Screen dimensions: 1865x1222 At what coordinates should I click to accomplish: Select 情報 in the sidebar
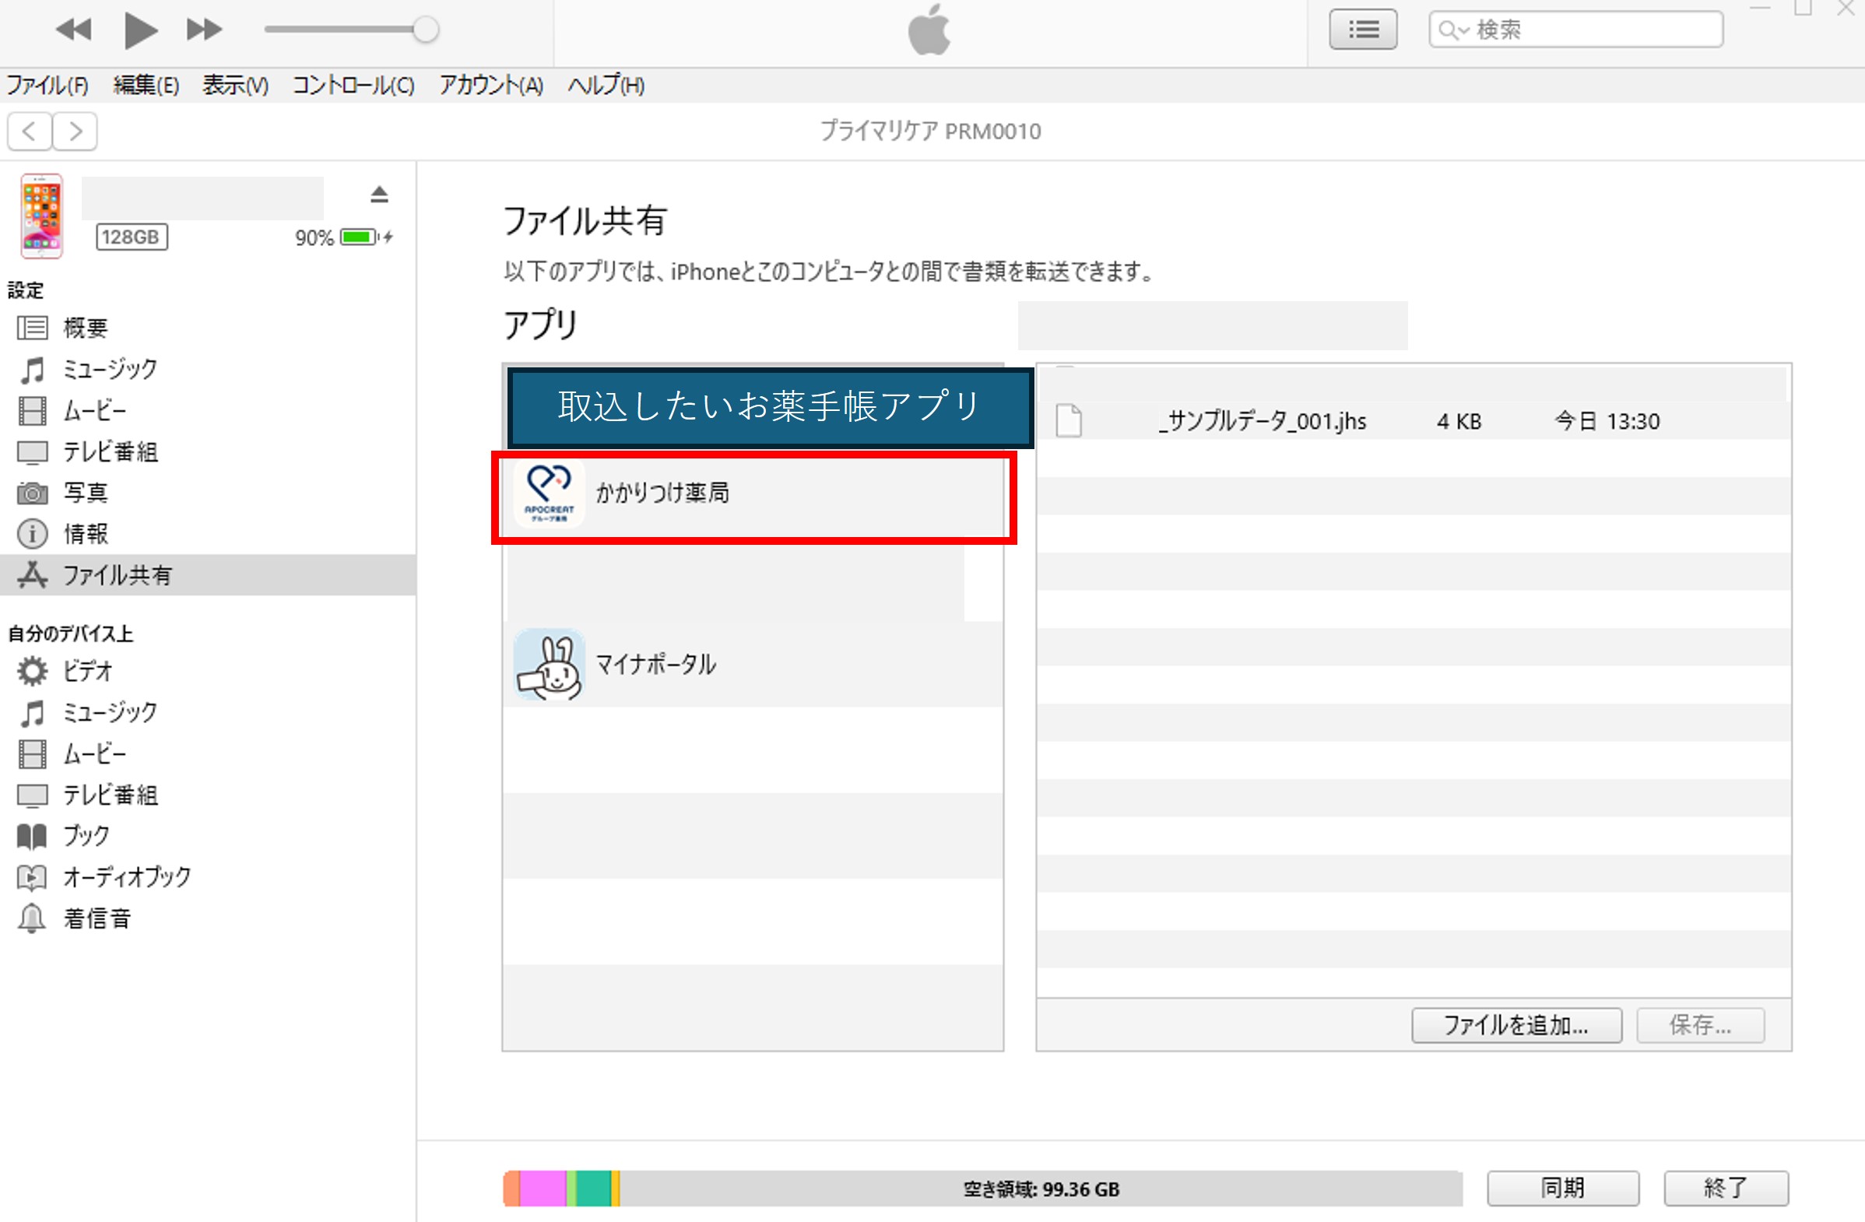coord(208,534)
